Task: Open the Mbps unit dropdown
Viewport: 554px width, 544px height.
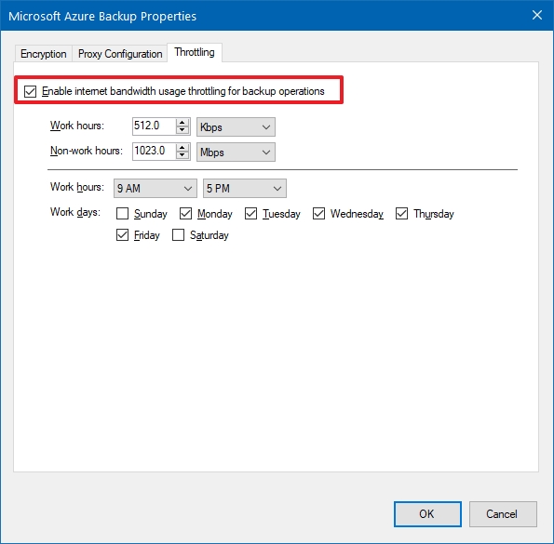Action: 236,153
